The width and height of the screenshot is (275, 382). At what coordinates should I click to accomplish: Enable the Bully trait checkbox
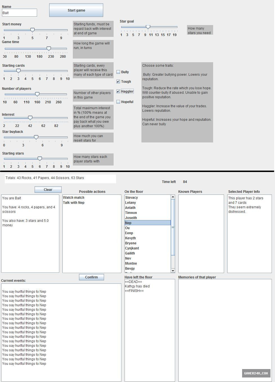[118, 72]
